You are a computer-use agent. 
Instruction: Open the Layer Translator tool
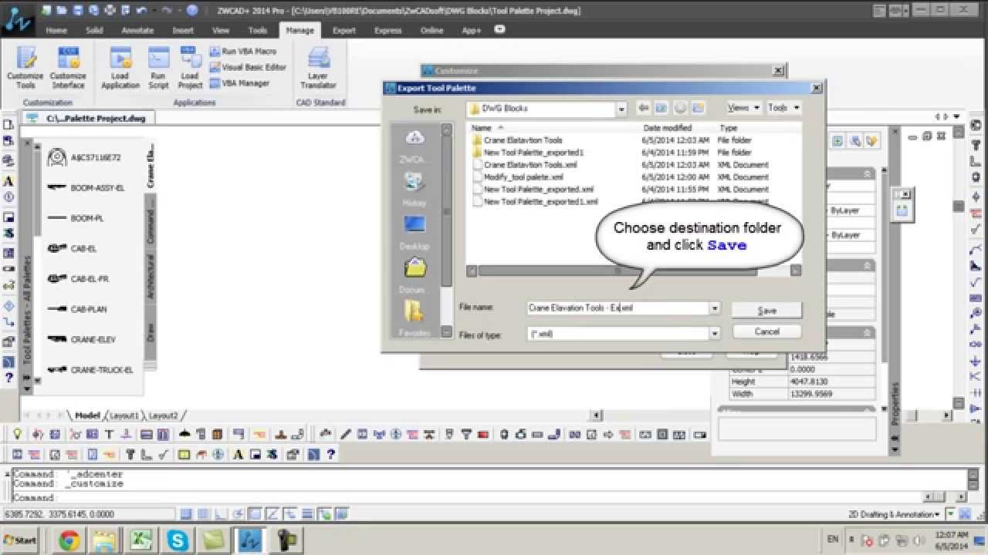point(318,68)
